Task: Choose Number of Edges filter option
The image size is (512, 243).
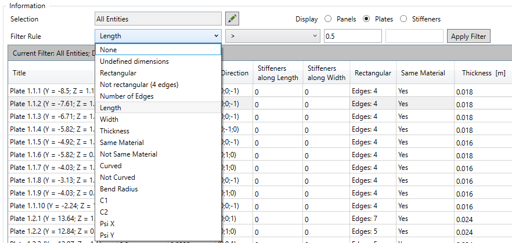Action: (158, 96)
